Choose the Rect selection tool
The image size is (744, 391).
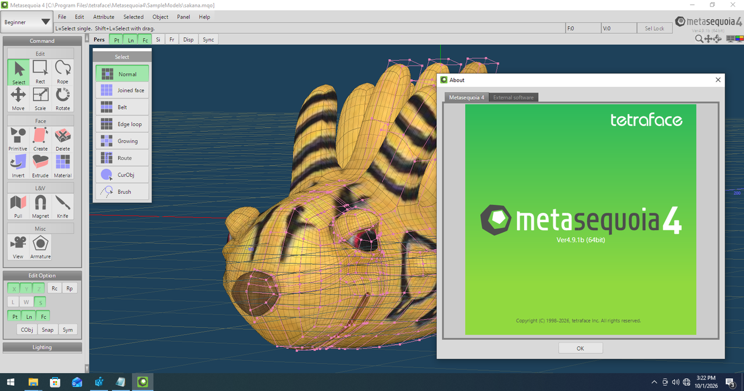tap(41, 73)
